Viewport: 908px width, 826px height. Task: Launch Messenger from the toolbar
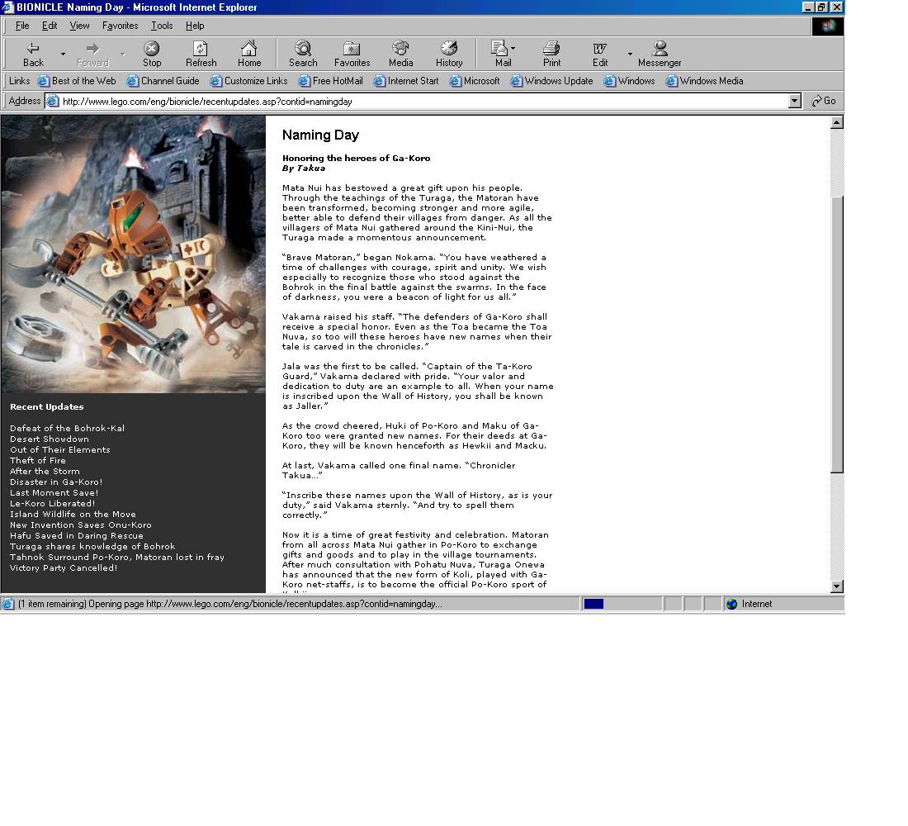(x=660, y=50)
